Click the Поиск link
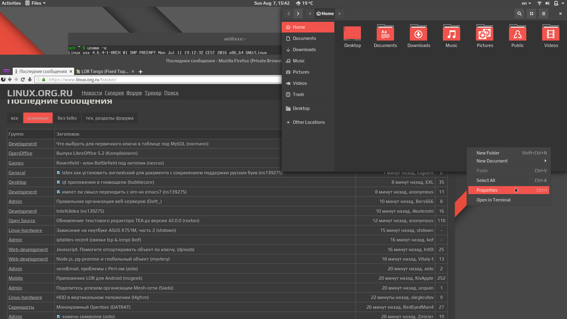The width and height of the screenshot is (567, 319). [171, 93]
